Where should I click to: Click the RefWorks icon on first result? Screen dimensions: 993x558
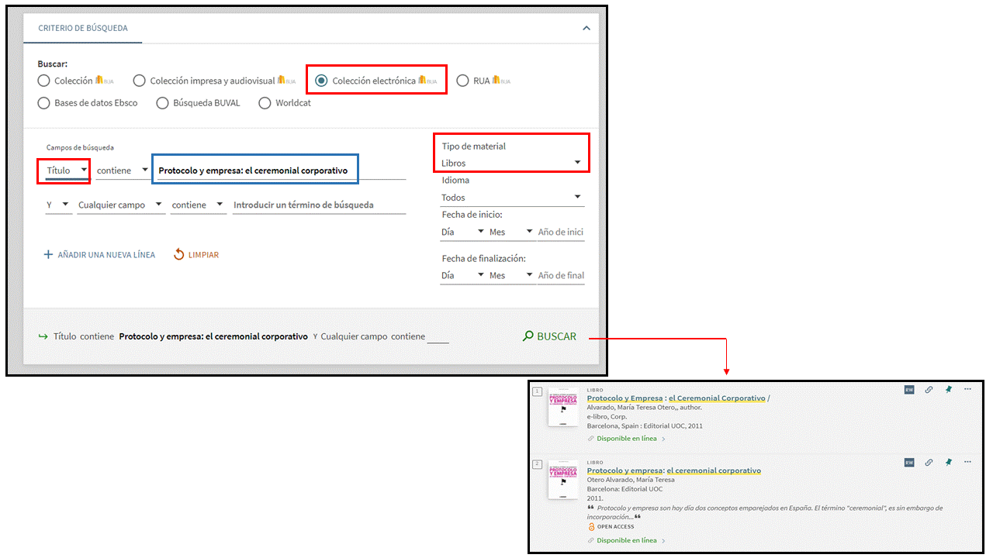point(909,390)
